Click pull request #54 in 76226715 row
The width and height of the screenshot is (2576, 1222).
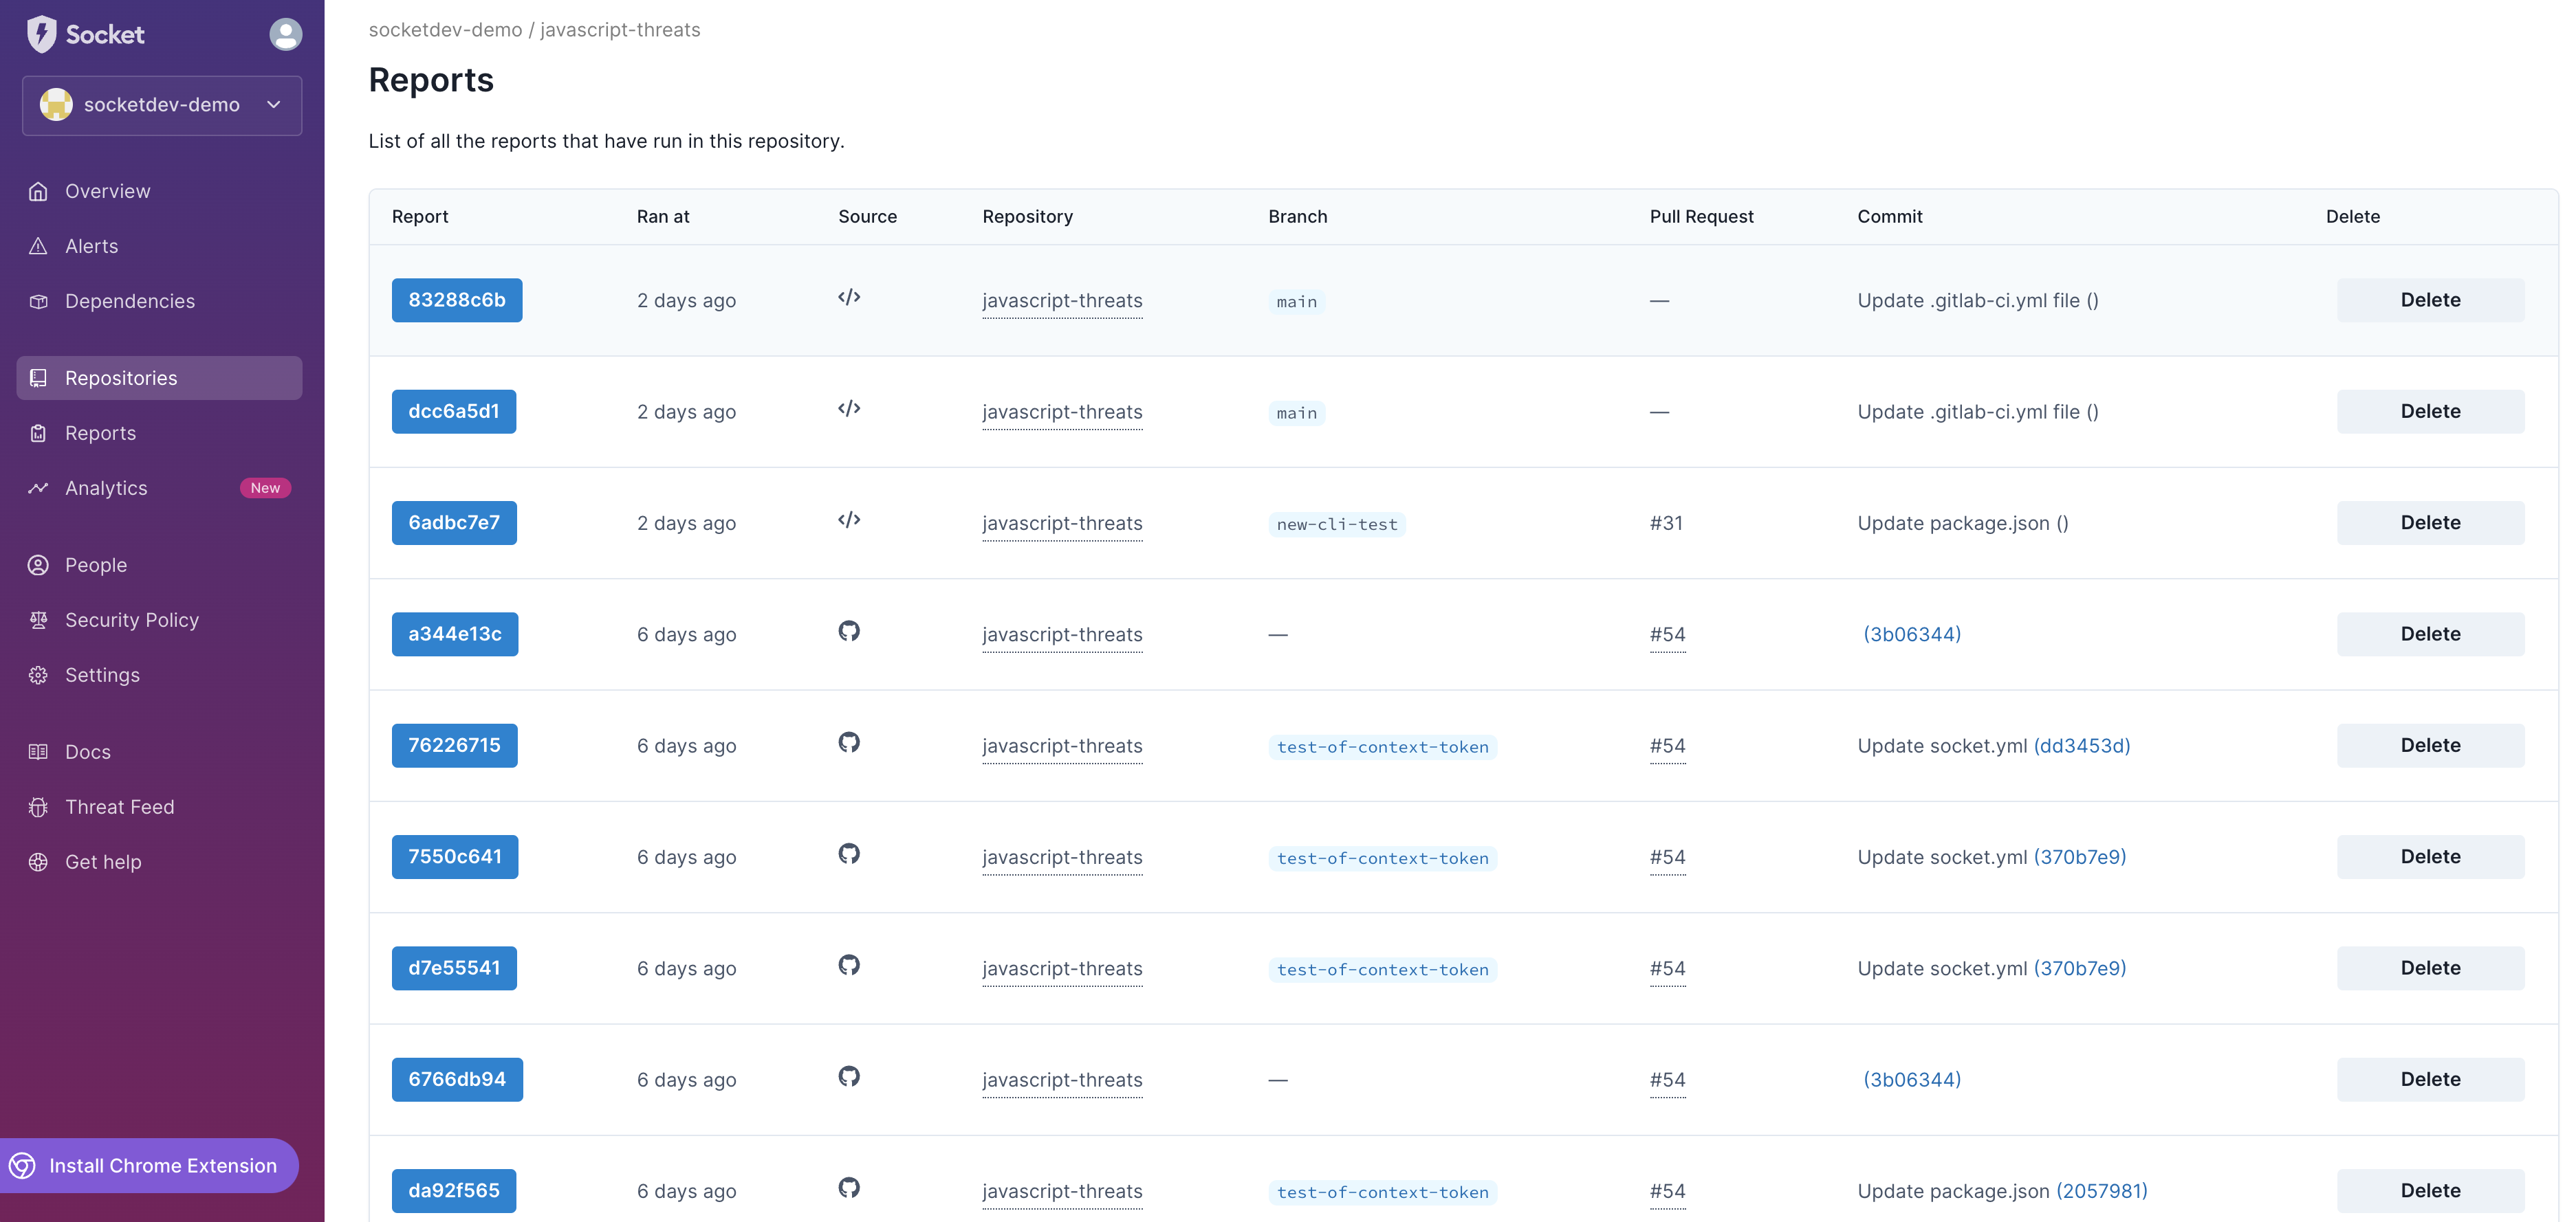click(x=1667, y=746)
